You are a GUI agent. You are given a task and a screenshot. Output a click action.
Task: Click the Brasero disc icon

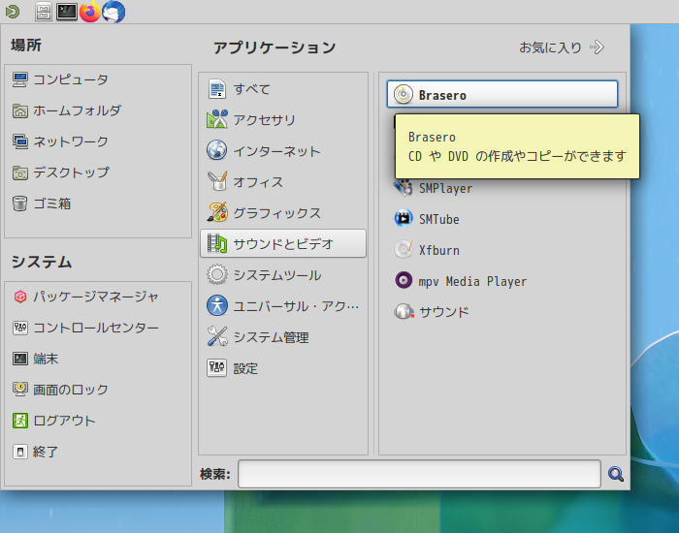tap(404, 94)
